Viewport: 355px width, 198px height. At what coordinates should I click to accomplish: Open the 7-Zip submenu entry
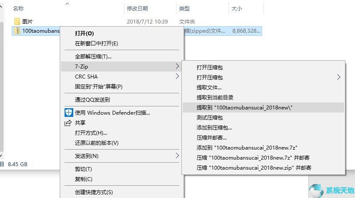(122, 67)
